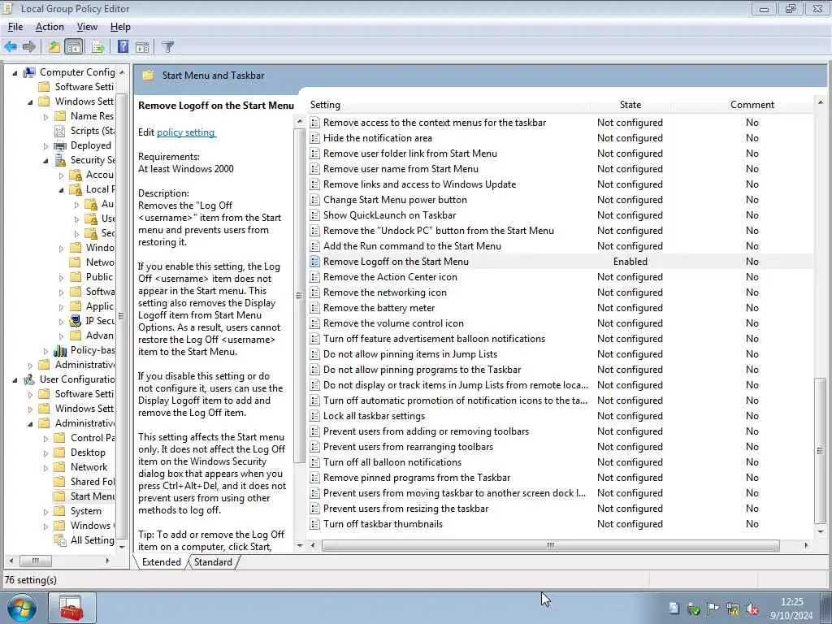Screen dimensions: 832x624
Task: Open the Action menu
Action: pyautogui.click(x=50, y=27)
